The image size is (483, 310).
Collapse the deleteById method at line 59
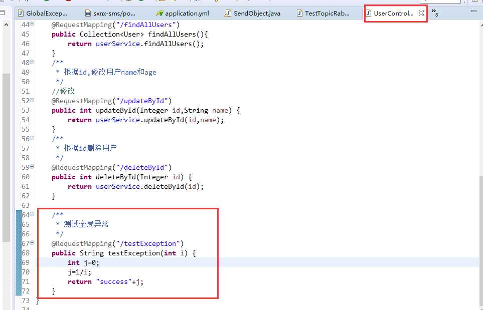[32, 167]
